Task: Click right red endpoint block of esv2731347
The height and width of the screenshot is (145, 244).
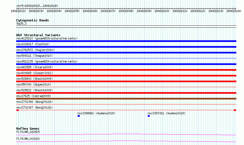Action: [x=235, y=110]
